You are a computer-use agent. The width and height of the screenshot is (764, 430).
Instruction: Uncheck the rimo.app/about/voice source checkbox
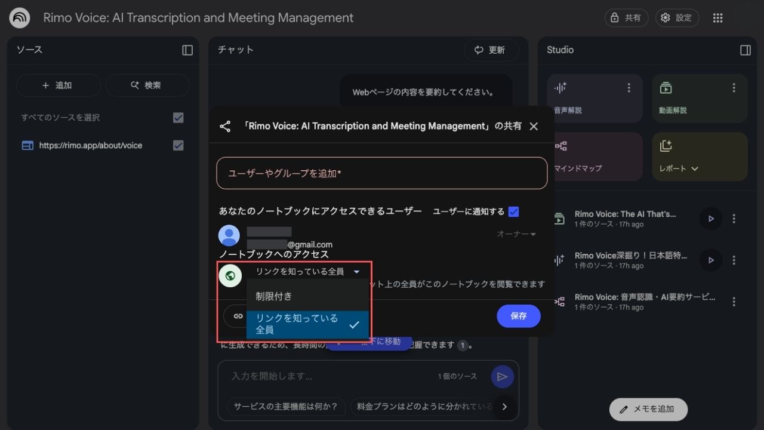[x=178, y=145]
